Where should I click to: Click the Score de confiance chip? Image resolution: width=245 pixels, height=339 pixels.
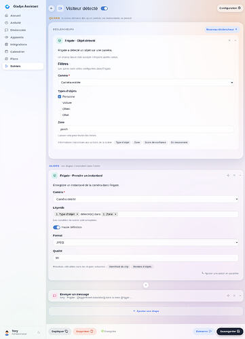[155, 142]
